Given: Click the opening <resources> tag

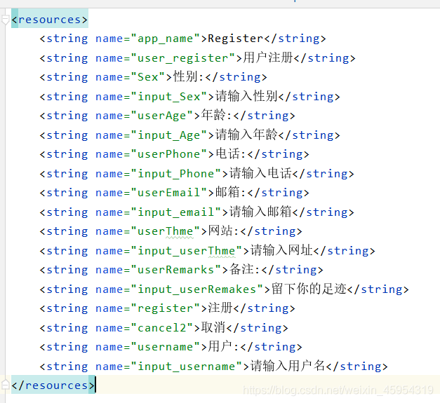Looking at the screenshot, I should [x=50, y=20].
